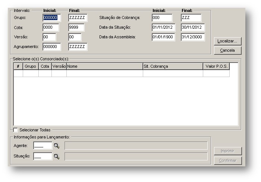Viewport: 261px width, 182px height.
Task: Enable the Selecionar Todas checkbox
Action: coord(15,130)
